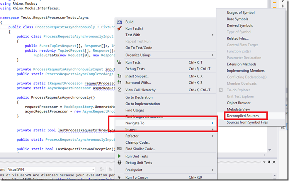The height and width of the screenshot is (181, 289).
Task: Click the Build icon in context menu
Action: [x=119, y=22]
